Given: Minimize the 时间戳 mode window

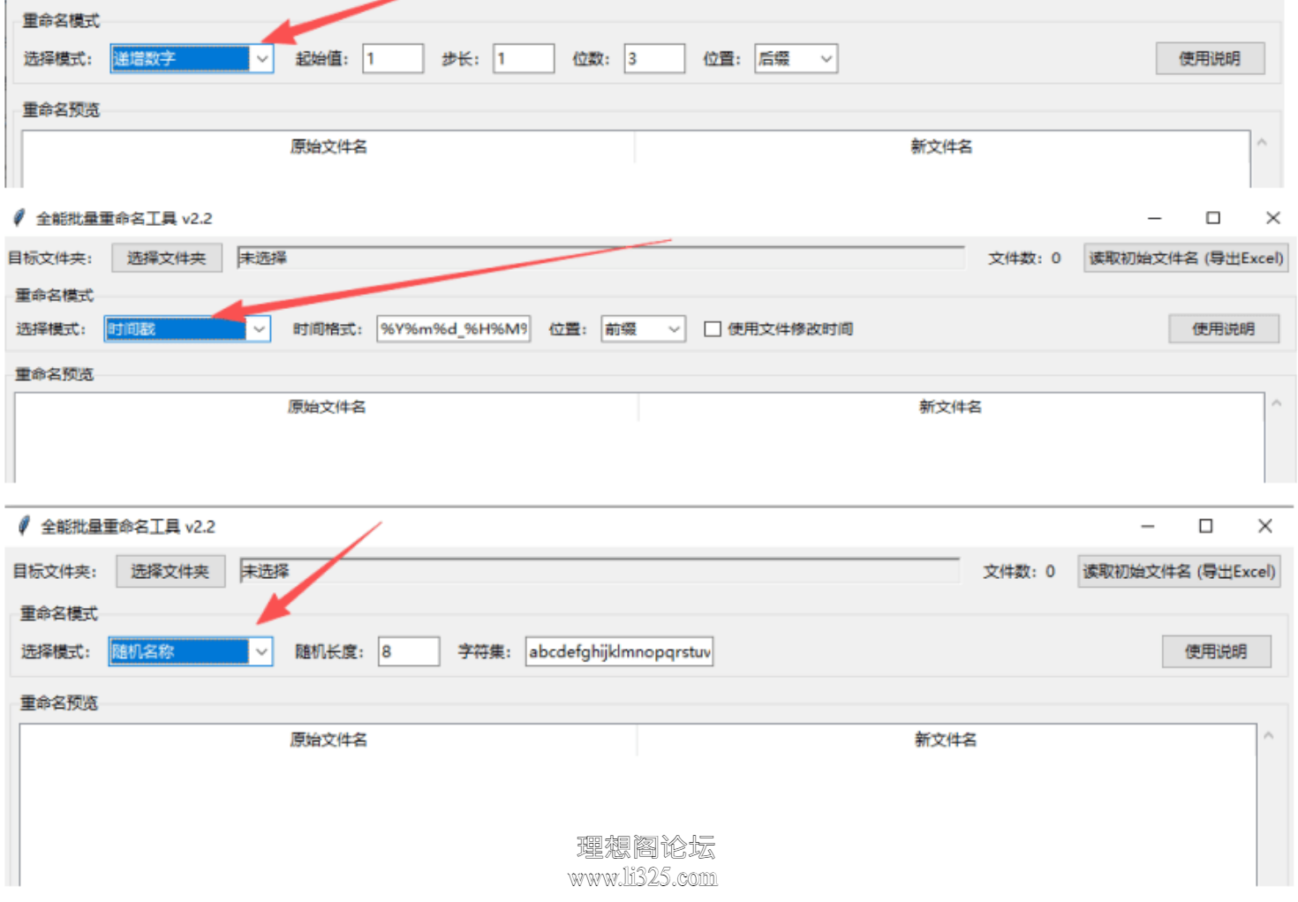Looking at the screenshot, I should (x=1154, y=218).
